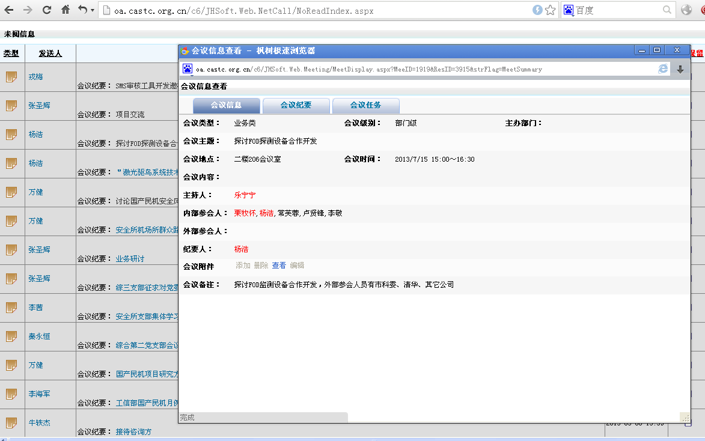Screen dimensions: 705x441
Task: Click minute-taker name 杨洁 beside 纪要人
Action: [x=241, y=249]
